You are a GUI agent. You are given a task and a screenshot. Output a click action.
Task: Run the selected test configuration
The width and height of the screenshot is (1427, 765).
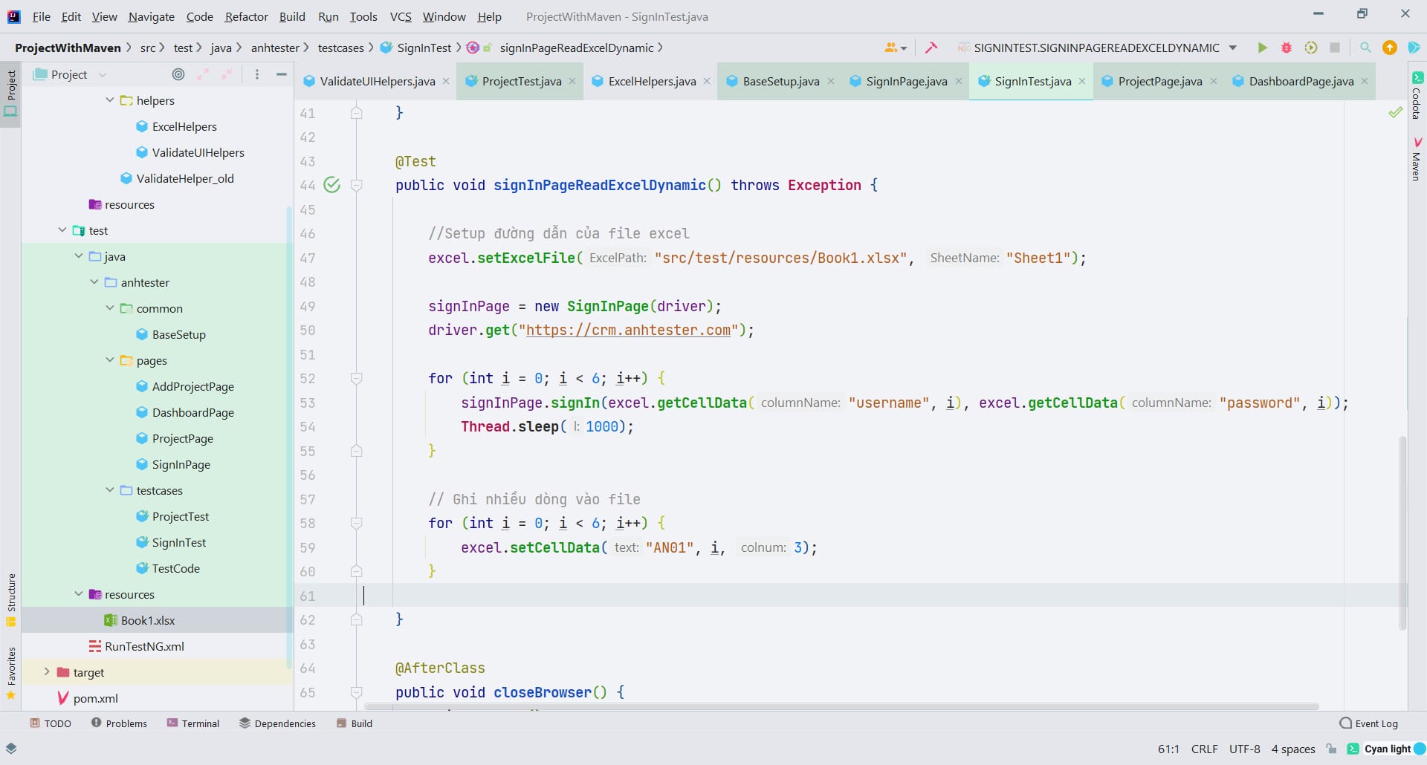[1262, 48]
